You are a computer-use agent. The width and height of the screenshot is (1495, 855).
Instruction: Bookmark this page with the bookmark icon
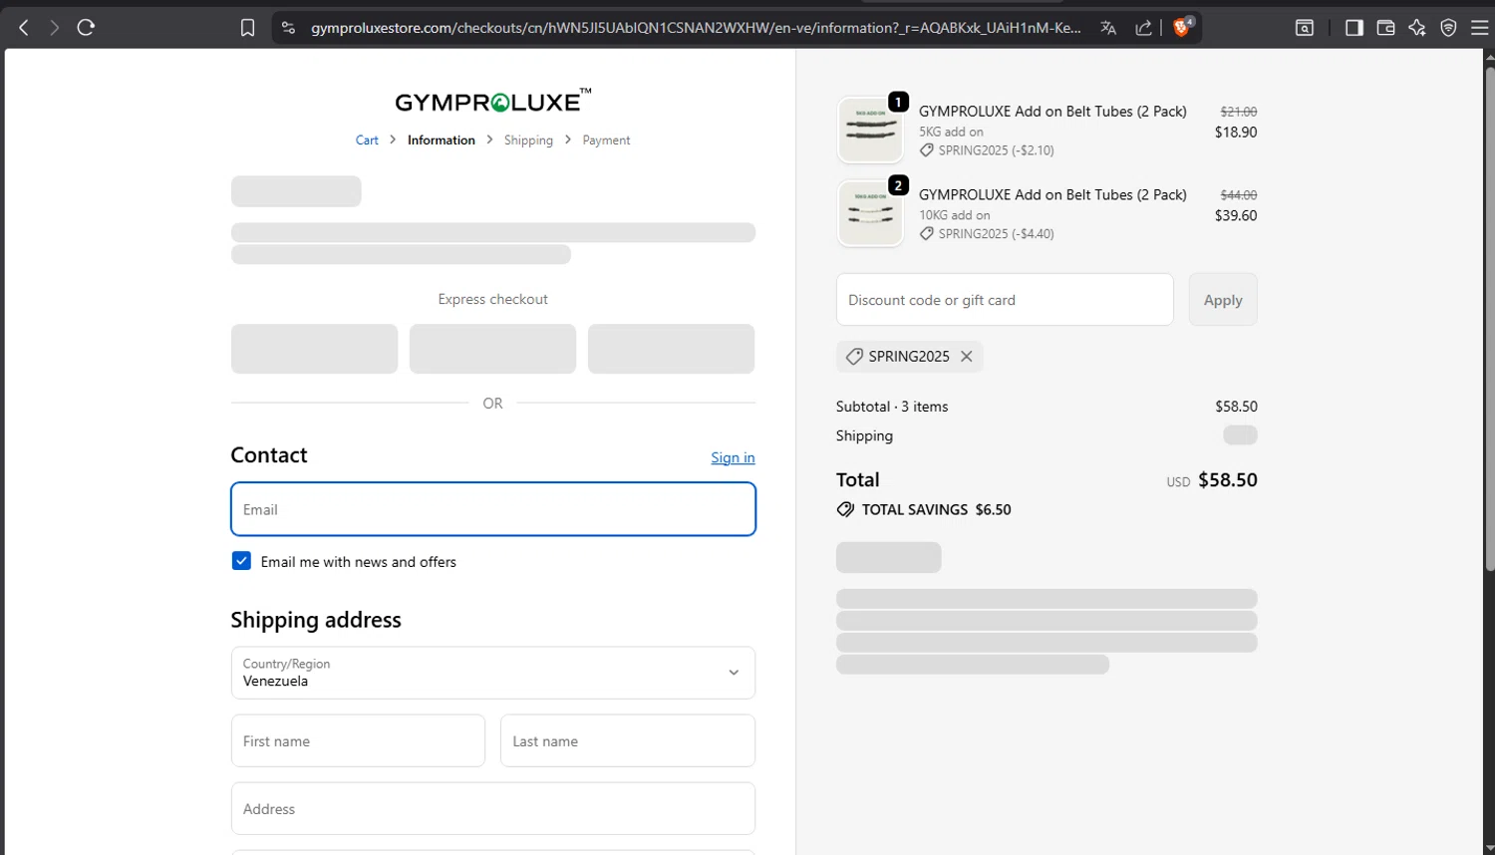pyautogui.click(x=248, y=28)
